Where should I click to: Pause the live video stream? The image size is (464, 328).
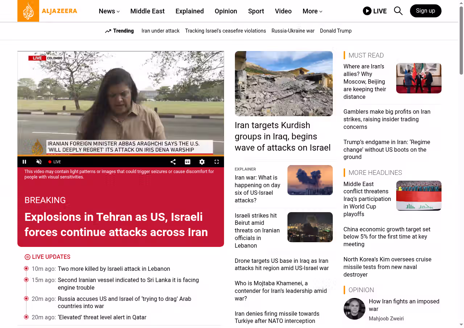pyautogui.click(x=24, y=162)
